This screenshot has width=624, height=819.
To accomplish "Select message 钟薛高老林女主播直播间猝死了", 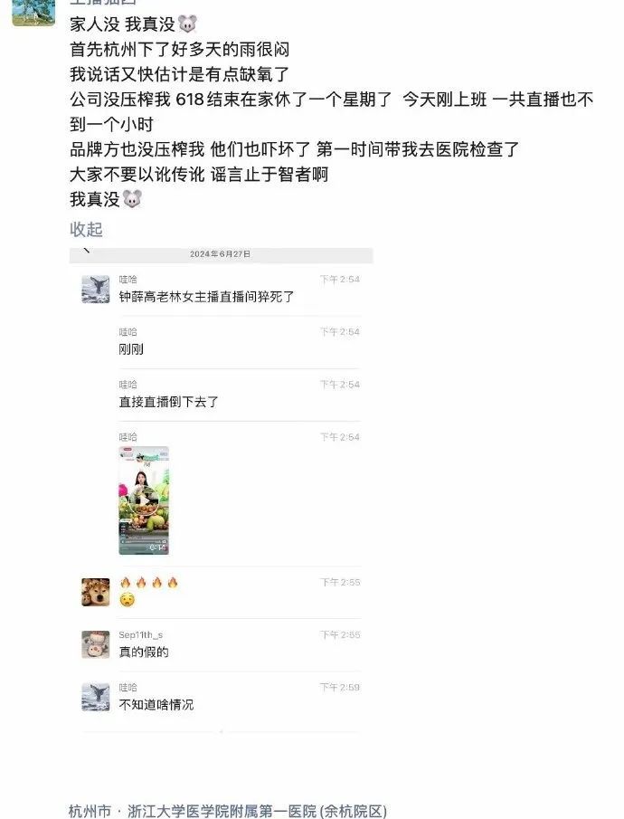I will pos(206,297).
